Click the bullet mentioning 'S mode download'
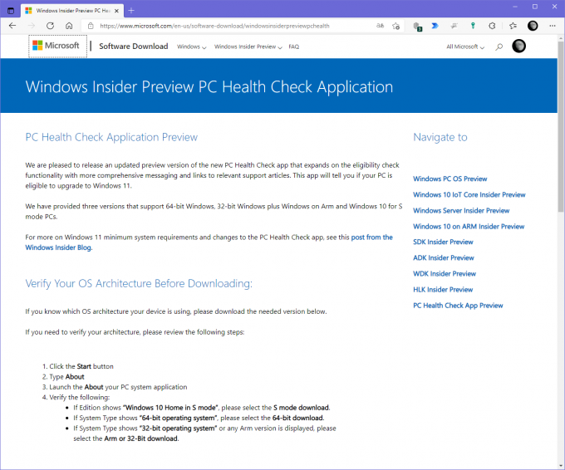This screenshot has width=565, height=470. coord(202,408)
